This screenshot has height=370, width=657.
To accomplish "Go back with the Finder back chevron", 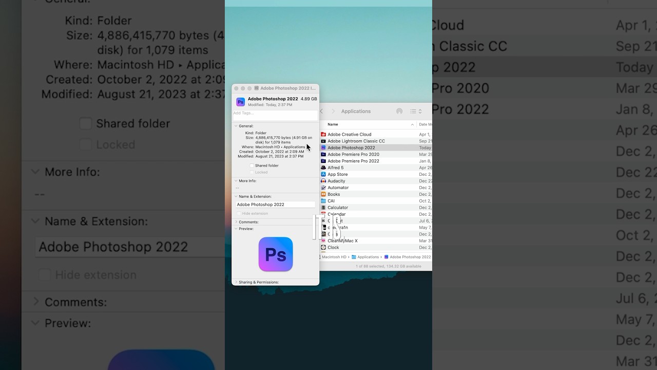I will (x=322, y=112).
